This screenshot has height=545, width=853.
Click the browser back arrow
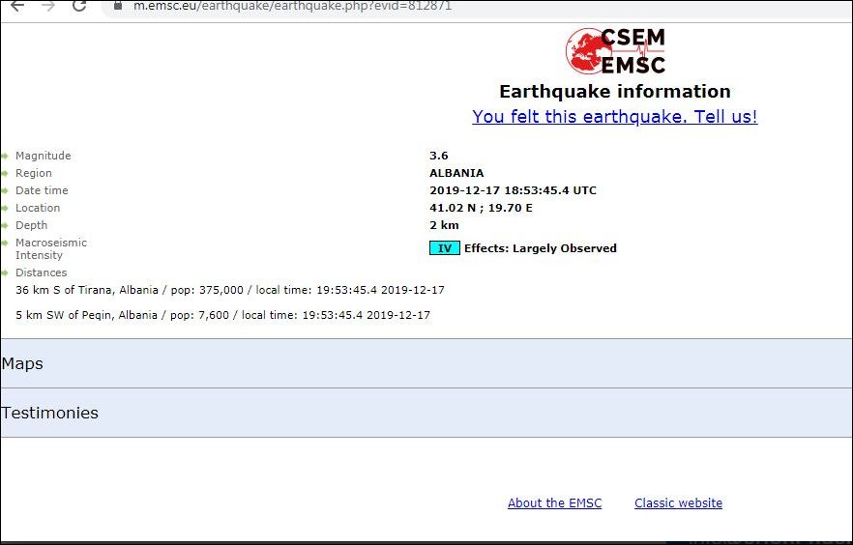click(17, 6)
